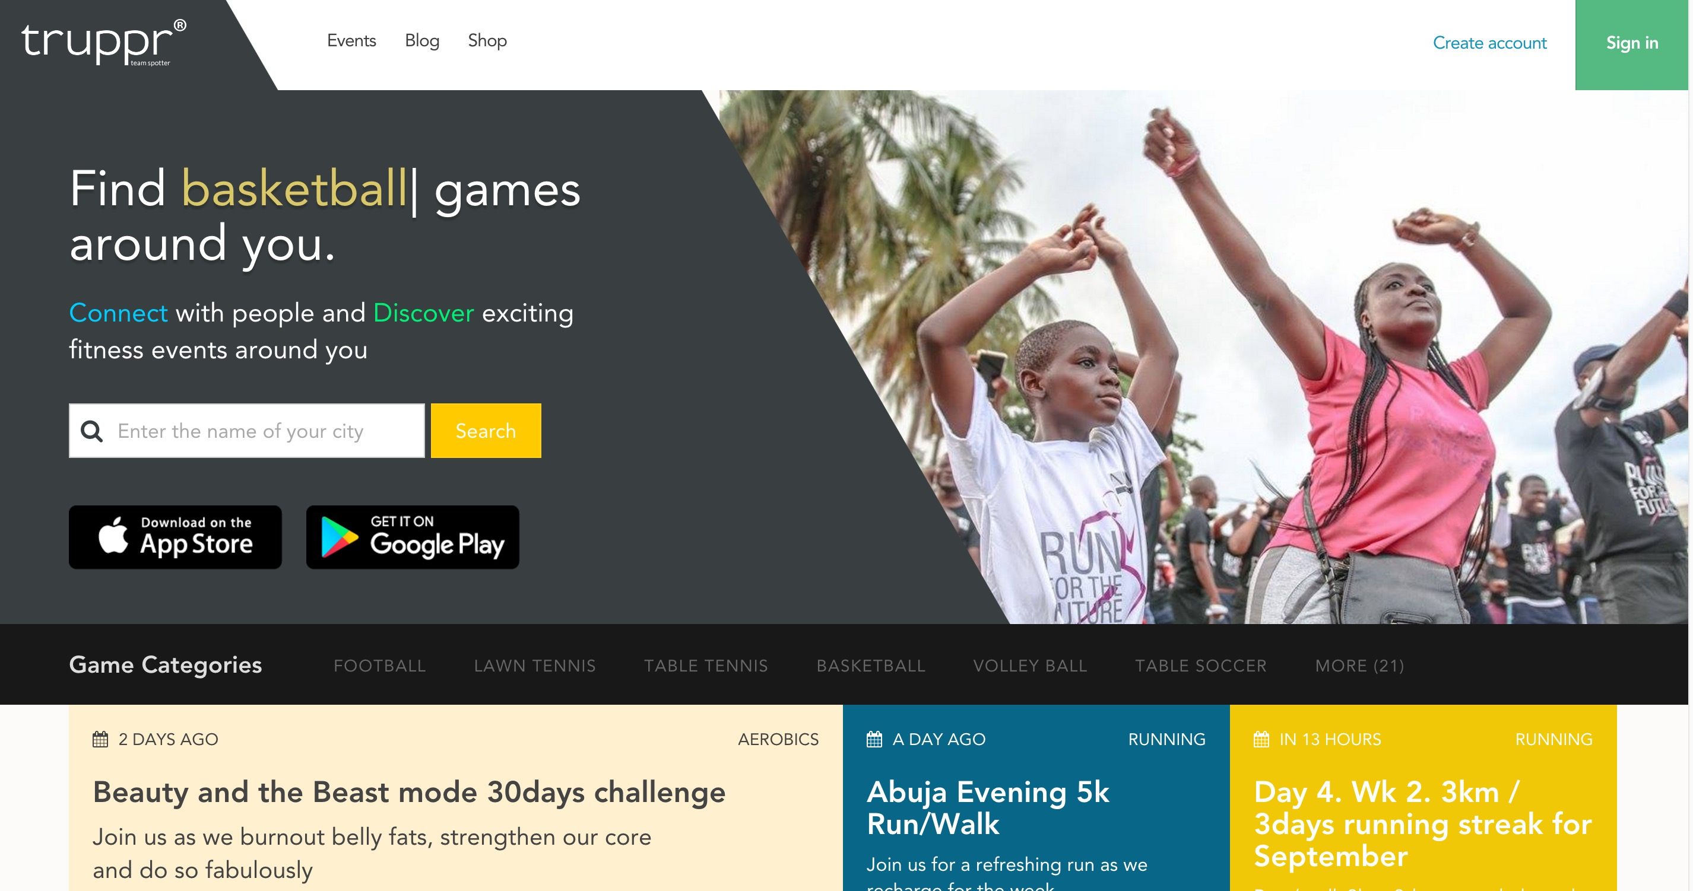Click calendar icon beside 2 DAYS AGO
The image size is (1693, 891).
click(100, 739)
